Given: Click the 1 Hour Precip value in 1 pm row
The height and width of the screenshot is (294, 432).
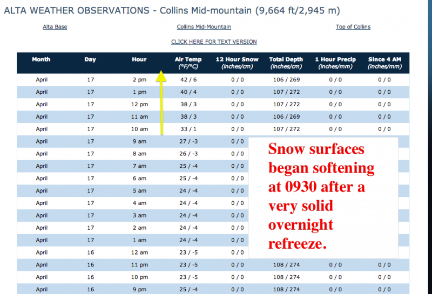Looking at the screenshot, I should coord(335,92).
